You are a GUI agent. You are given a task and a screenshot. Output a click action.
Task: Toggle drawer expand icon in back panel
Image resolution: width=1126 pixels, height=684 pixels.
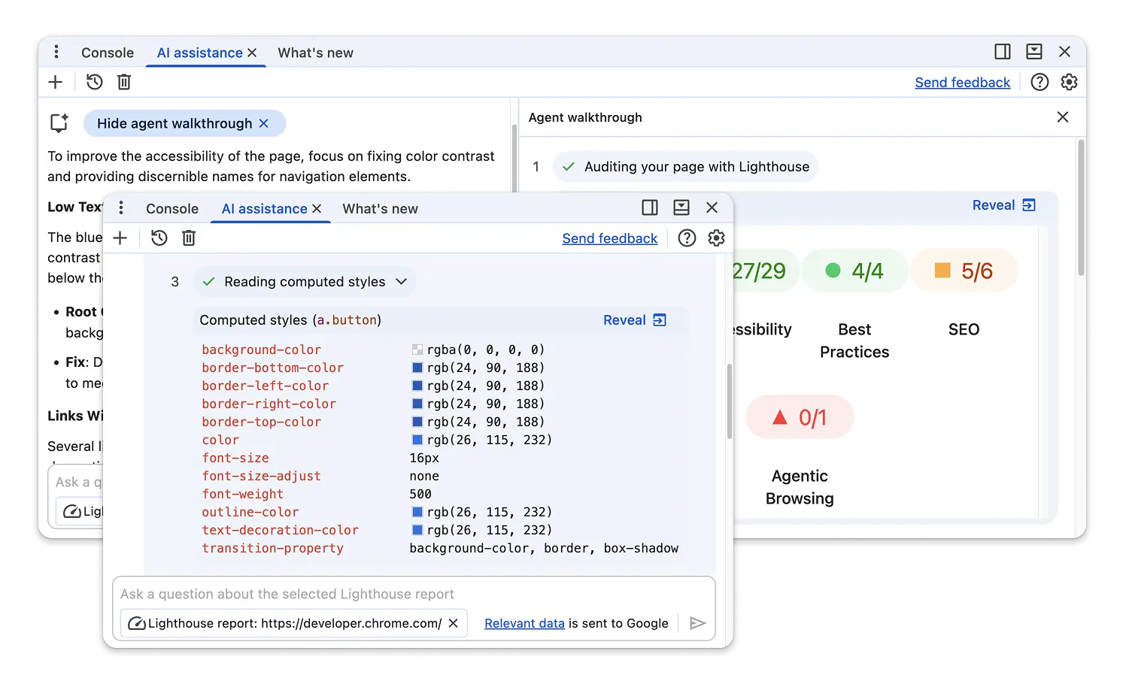tap(1034, 52)
